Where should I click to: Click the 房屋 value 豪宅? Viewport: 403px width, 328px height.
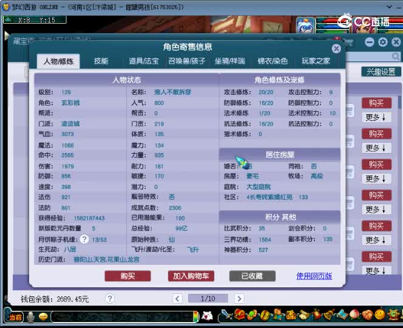coord(252,176)
